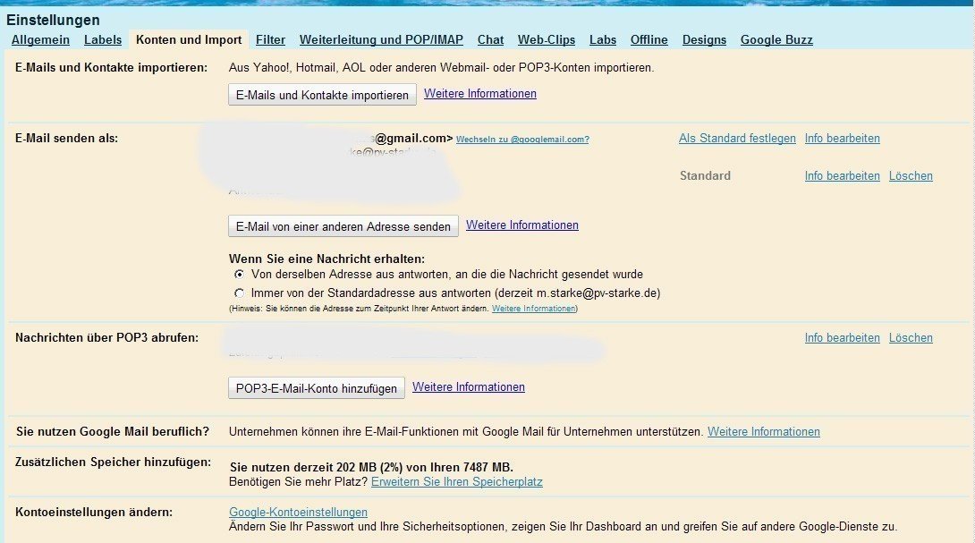Open Weitere Informationen beside the POP3 button
The image size is (975, 543).
click(x=468, y=386)
